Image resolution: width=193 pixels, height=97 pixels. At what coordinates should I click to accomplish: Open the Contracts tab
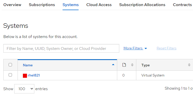[182, 5]
